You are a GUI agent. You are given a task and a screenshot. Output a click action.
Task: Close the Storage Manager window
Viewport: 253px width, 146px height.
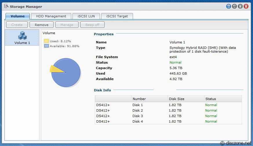click(x=246, y=6)
